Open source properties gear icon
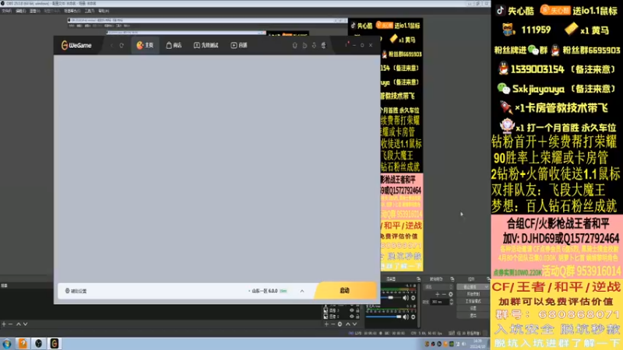This screenshot has width=623, height=350. point(340,324)
